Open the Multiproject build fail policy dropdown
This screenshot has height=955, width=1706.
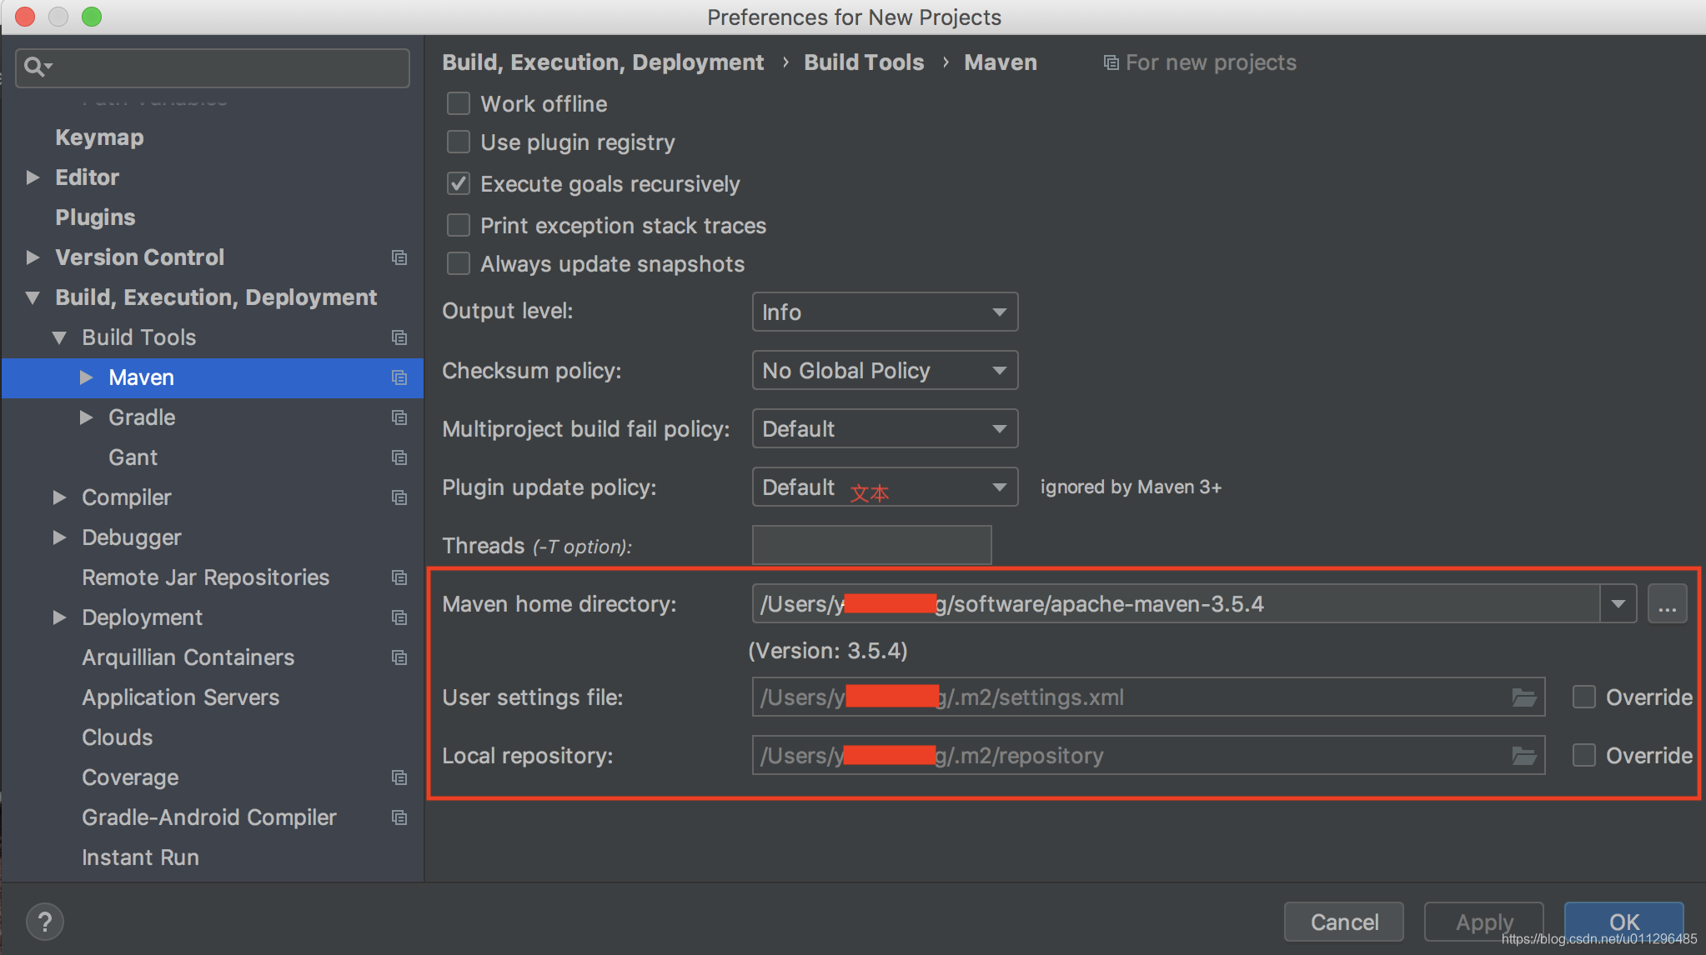click(x=885, y=428)
